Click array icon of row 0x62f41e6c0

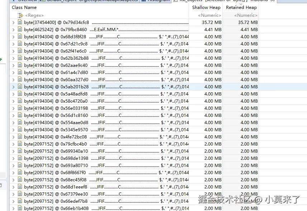tap(20, 51)
